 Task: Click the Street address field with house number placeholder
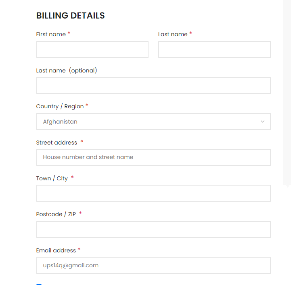[x=153, y=157]
